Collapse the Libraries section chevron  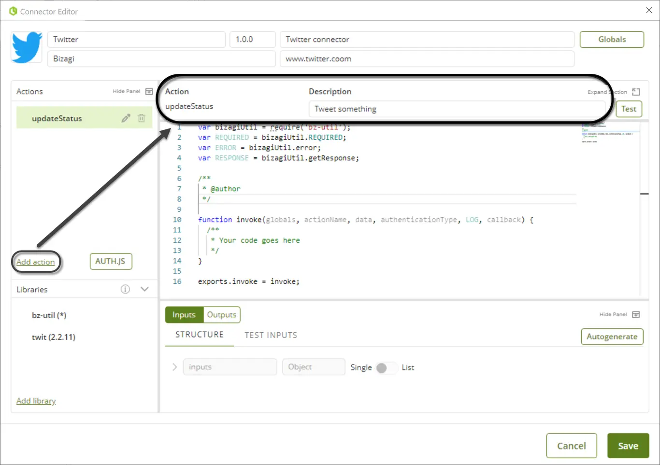pos(144,289)
